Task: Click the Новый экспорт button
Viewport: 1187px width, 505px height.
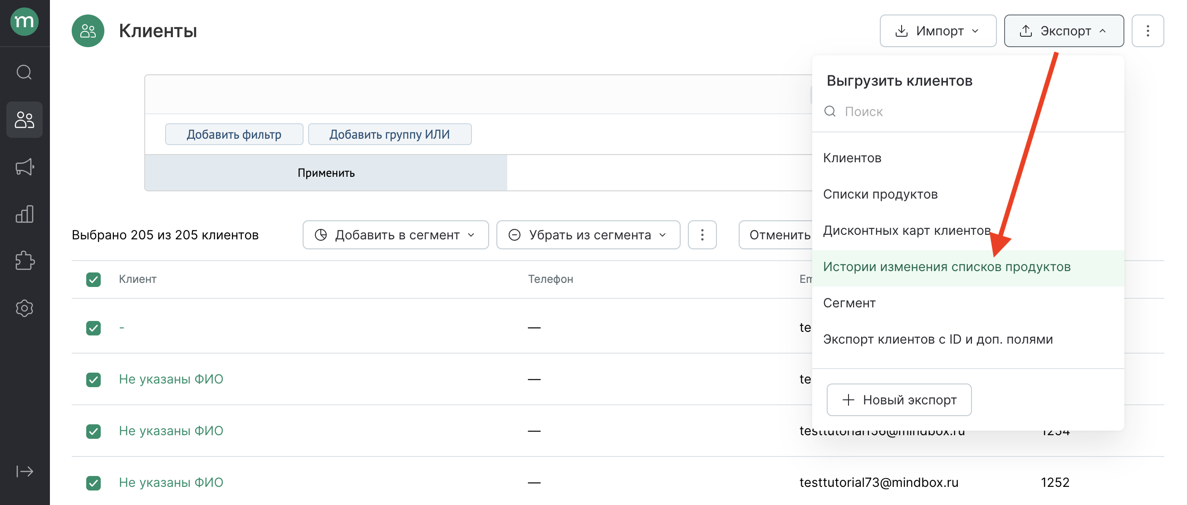Action: pos(898,399)
